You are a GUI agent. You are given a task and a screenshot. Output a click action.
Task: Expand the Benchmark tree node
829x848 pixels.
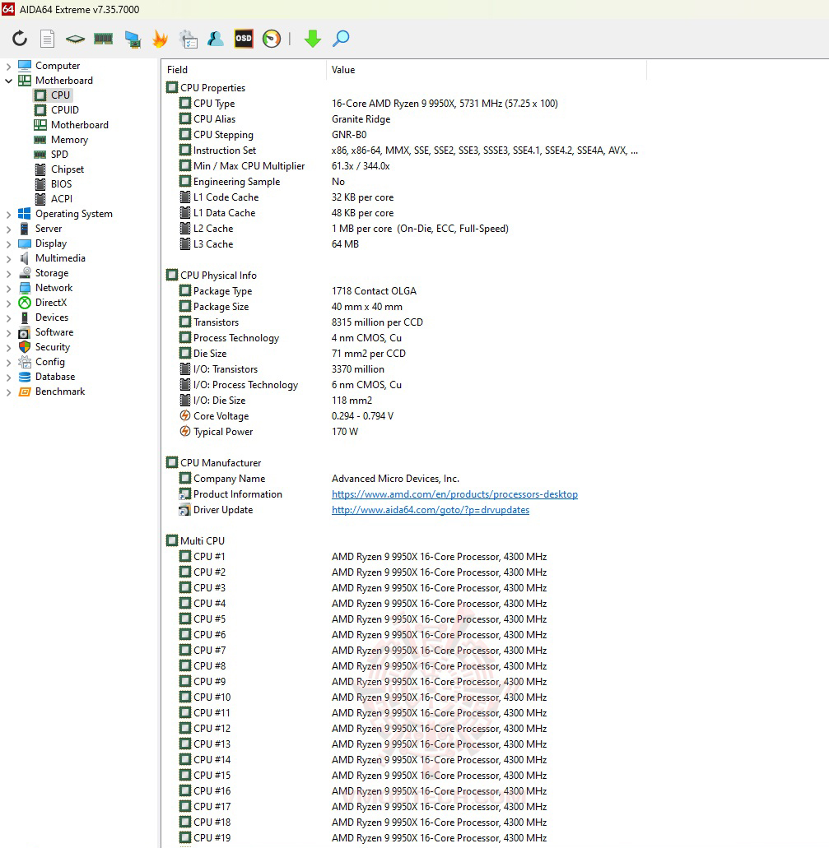8,392
